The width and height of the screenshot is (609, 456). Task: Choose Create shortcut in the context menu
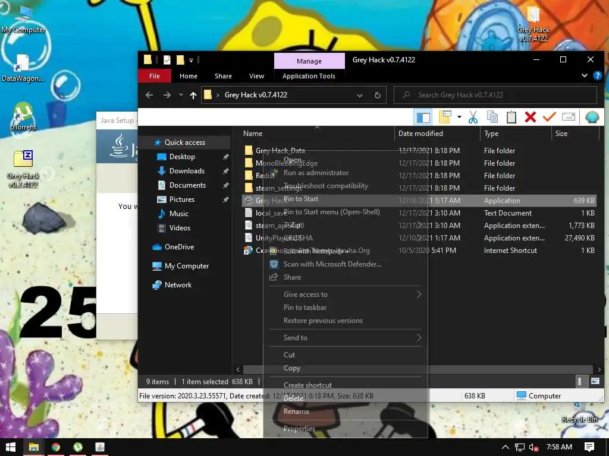pos(307,385)
